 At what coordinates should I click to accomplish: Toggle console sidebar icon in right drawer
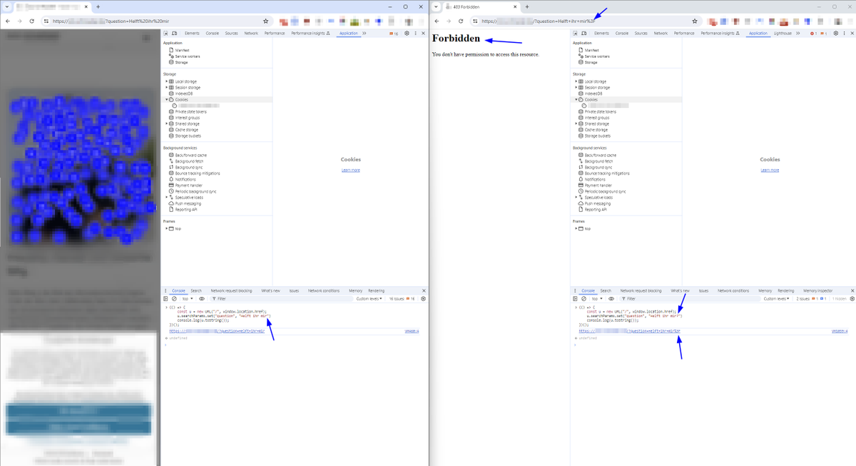(575, 299)
